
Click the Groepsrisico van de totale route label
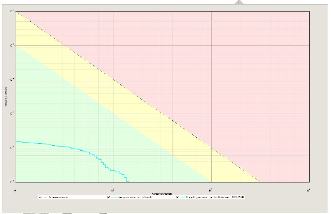135,197
